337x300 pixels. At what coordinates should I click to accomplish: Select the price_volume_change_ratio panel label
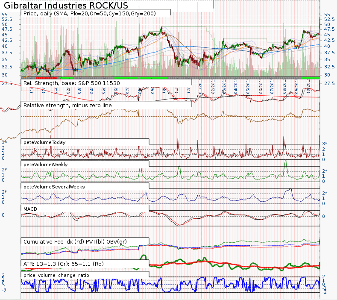[x=56, y=275]
